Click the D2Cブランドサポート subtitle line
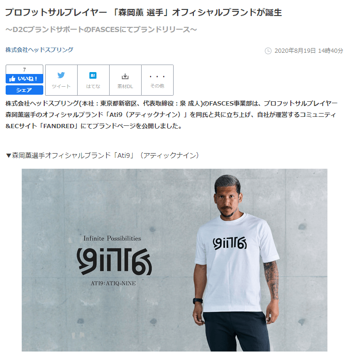This screenshot has width=351, height=360. (101, 30)
